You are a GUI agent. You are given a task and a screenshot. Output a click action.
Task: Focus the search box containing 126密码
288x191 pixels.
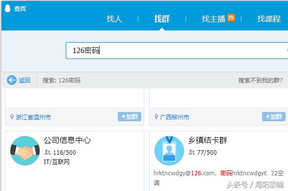177,51
